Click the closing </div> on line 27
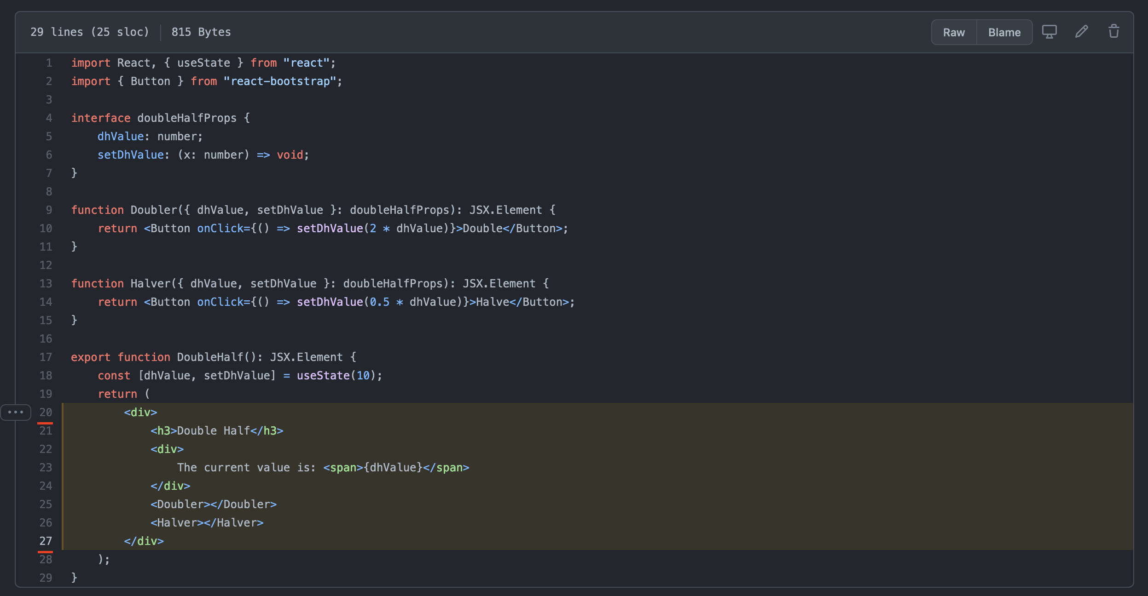The image size is (1148, 596). pos(144,541)
